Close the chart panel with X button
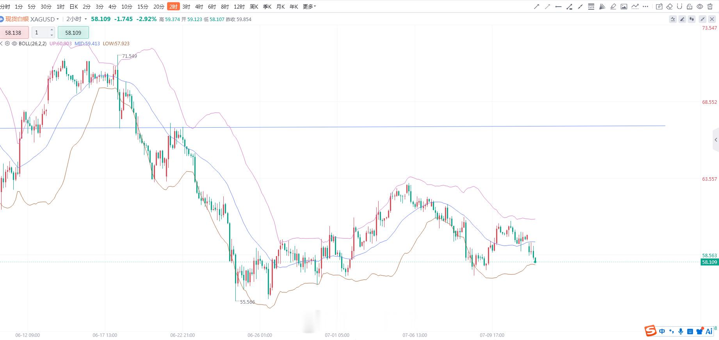 [x=712, y=19]
